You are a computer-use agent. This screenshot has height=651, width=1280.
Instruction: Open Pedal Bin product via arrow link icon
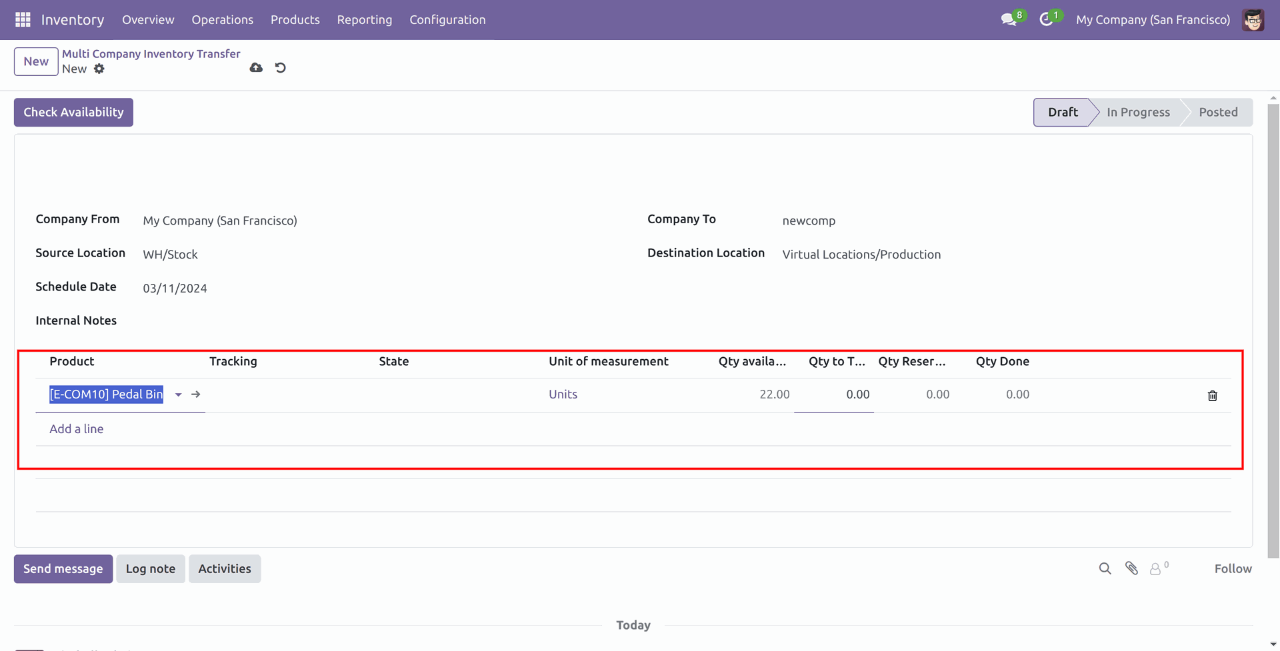coord(196,394)
